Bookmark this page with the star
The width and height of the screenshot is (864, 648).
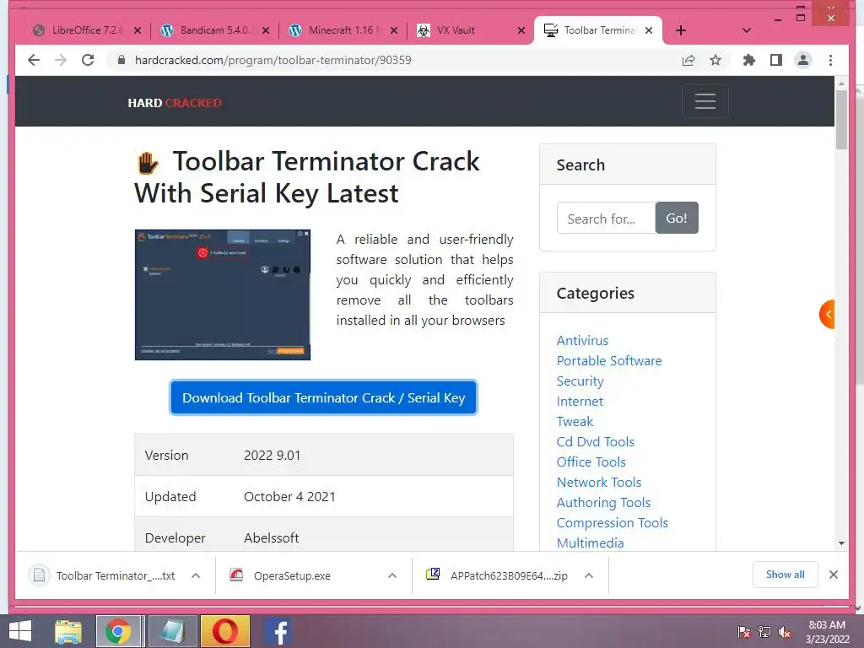[x=715, y=60]
